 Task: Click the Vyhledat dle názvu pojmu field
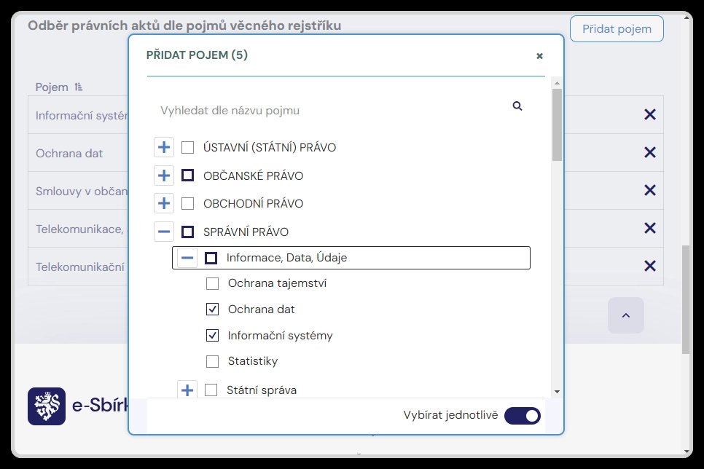328,111
